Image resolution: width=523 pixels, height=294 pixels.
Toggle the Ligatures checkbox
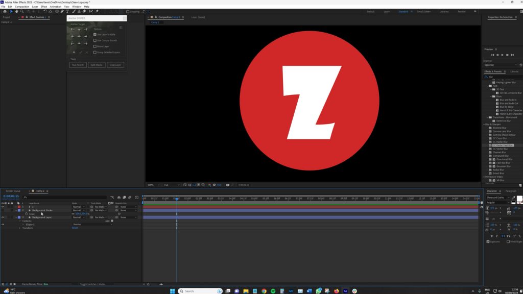point(488,241)
